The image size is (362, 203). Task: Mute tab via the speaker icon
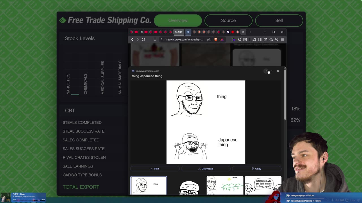[x=142, y=32]
